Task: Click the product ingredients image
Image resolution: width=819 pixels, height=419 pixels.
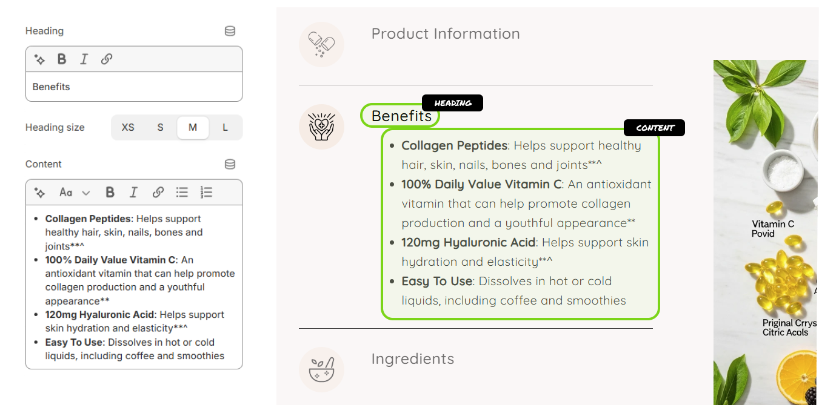Action: 766,232
